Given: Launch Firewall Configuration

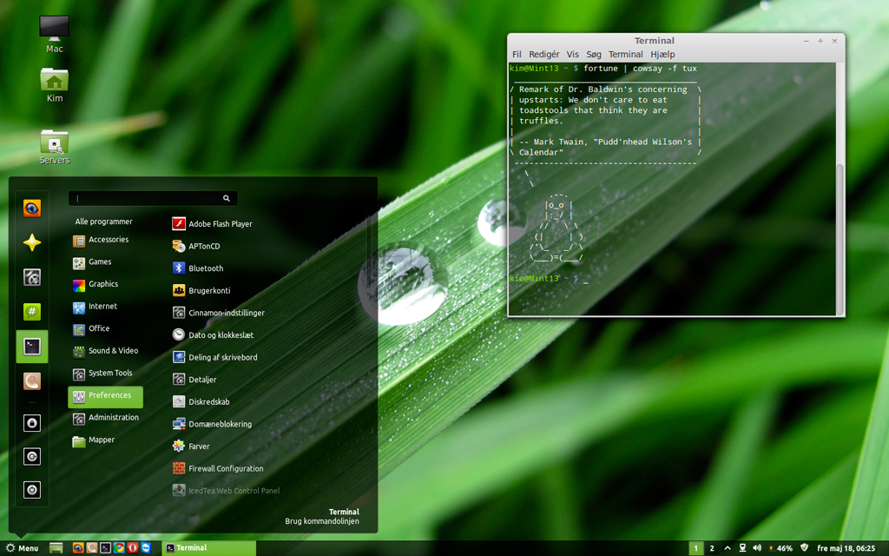Looking at the screenshot, I should click(218, 468).
